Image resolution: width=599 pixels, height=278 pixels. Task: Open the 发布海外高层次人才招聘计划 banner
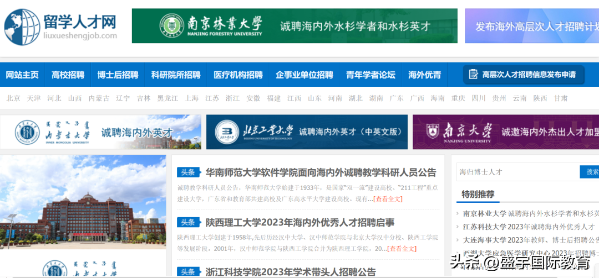tap(532, 26)
